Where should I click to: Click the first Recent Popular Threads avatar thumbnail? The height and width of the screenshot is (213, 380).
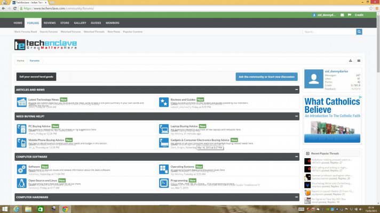tap(307, 161)
